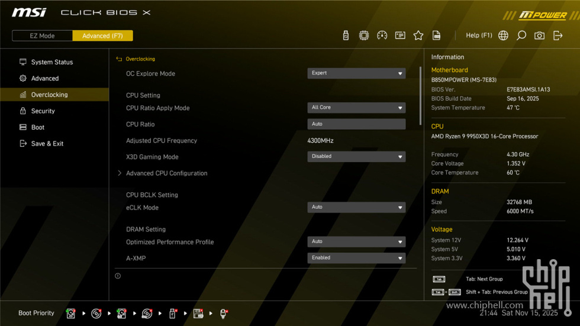Select the floppy disk boot priority device
580x326 pixels.
pyautogui.click(x=198, y=314)
